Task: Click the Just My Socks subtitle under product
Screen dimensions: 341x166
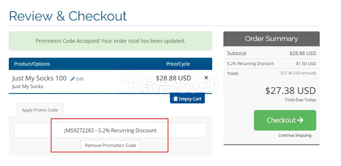Action: click(28, 87)
